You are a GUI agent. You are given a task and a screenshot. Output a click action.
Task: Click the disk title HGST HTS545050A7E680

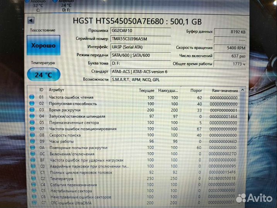point(118,21)
